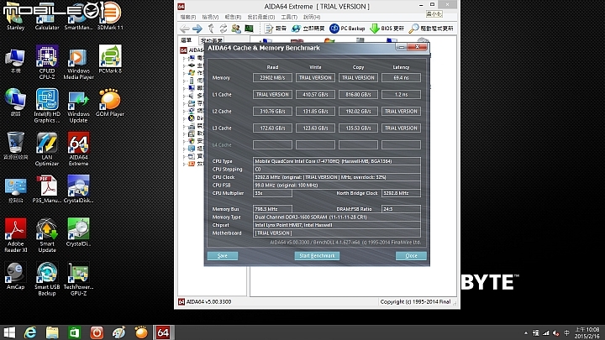Open CPUID CPU-Z desktop icon
Screen dimensions: 605x340
[47, 62]
